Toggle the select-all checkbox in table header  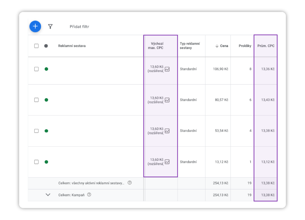coord(36,46)
